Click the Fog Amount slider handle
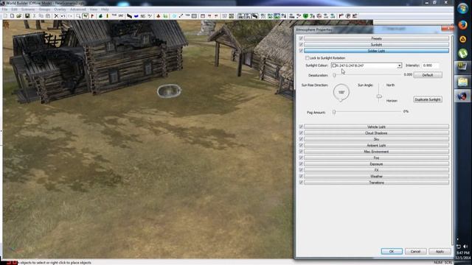Screen dimensions: 472x265 [x=334, y=112]
